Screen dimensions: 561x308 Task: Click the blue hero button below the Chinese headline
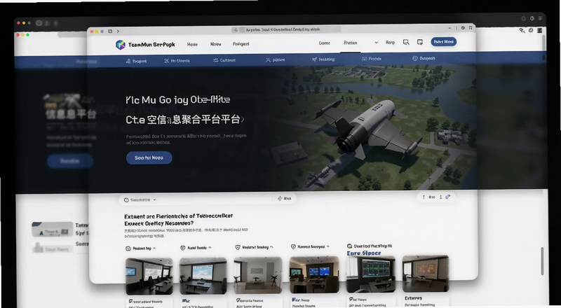(x=149, y=157)
